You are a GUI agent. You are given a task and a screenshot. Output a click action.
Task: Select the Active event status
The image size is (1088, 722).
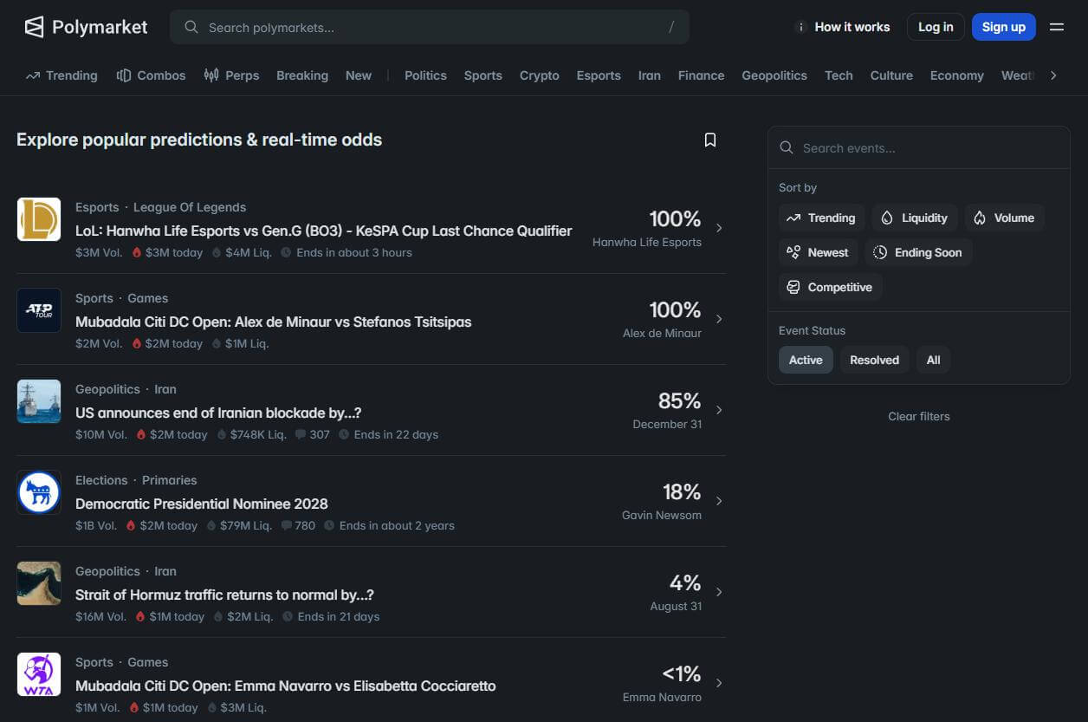click(806, 360)
